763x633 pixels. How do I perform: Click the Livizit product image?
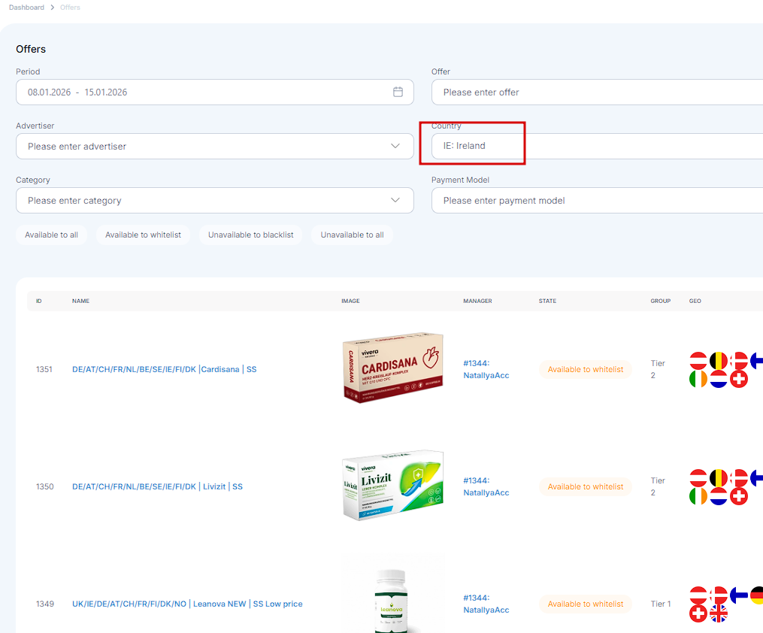(x=393, y=486)
